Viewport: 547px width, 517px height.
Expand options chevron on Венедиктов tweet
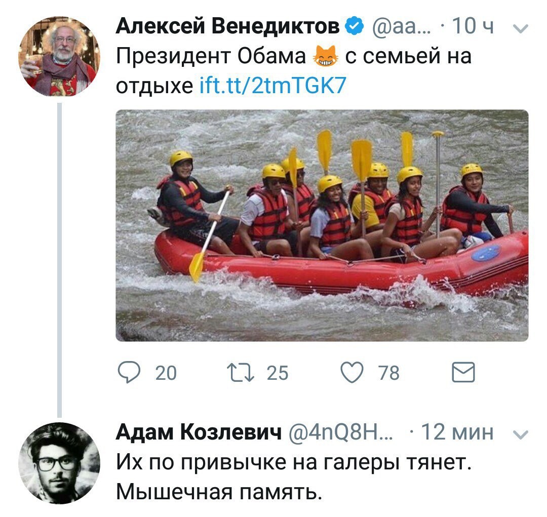click(x=521, y=28)
